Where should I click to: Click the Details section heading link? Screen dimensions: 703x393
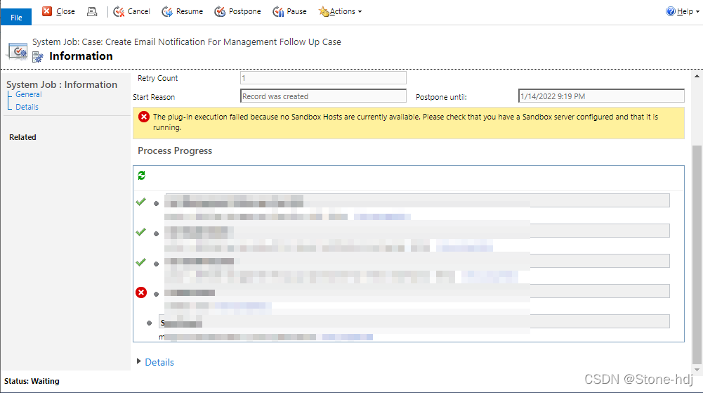click(159, 362)
